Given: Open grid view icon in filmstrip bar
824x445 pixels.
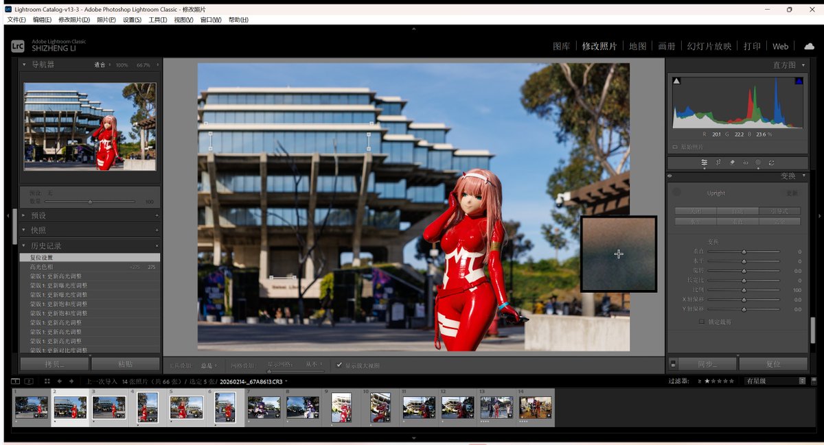Looking at the screenshot, I should [x=47, y=381].
